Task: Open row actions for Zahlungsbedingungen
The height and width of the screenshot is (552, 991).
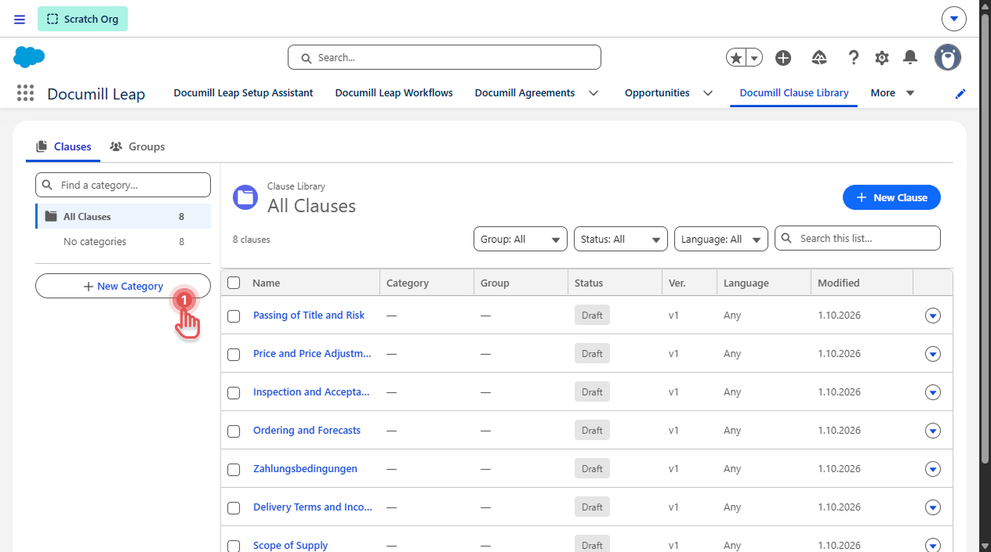Action: [933, 469]
